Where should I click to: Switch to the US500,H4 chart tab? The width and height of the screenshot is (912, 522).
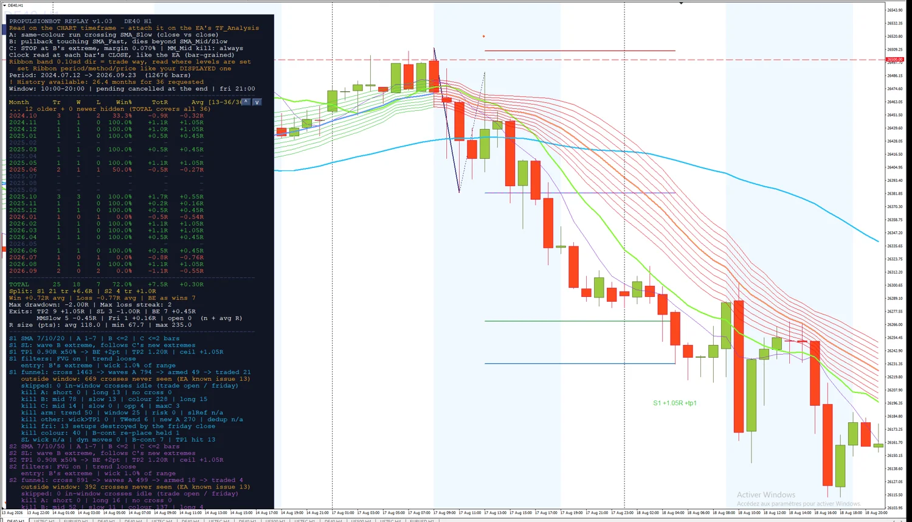pyautogui.click(x=361, y=520)
